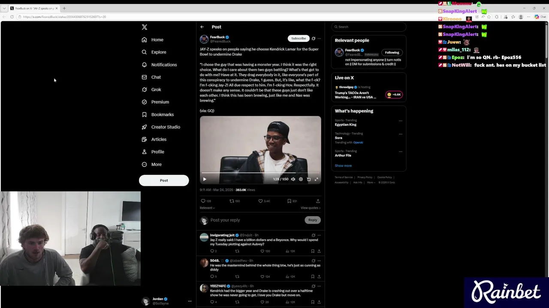This screenshot has height=308, width=549.
Task: Click the Following button for FearBuck
Action: pos(392,53)
